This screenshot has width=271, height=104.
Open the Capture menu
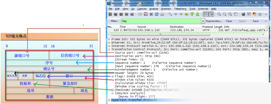tap(142, 9)
